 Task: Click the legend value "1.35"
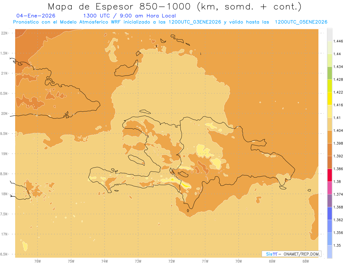[337, 245]
